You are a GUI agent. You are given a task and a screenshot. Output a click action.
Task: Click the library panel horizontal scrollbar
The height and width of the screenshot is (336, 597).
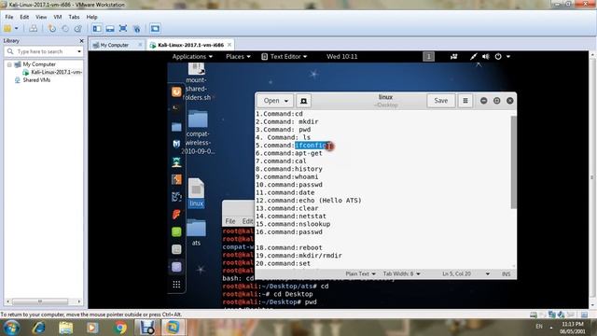point(40,301)
